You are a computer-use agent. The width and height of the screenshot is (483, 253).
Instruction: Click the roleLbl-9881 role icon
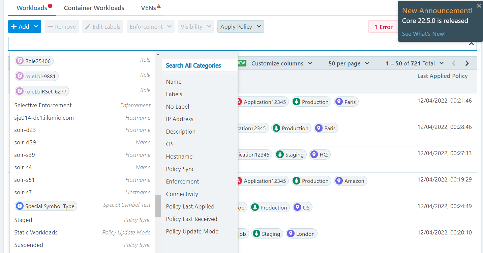(x=20, y=76)
